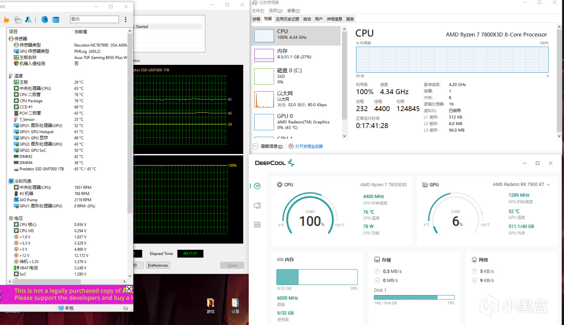564x325 pixels.
Task: Click the 内存 usage bar in DeepCool
Action: (317, 277)
